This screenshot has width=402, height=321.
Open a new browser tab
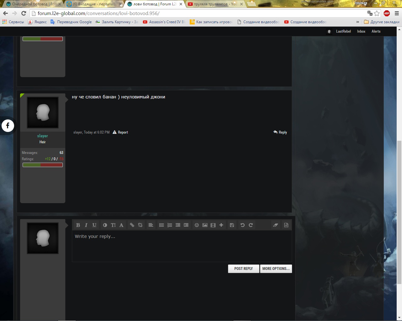(x=252, y=4)
